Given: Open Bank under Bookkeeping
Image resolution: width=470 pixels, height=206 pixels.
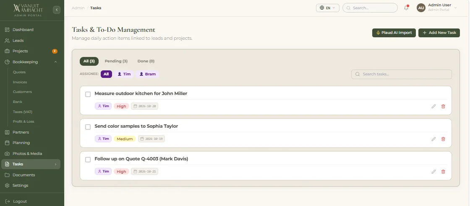Looking at the screenshot, I should [x=17, y=102].
